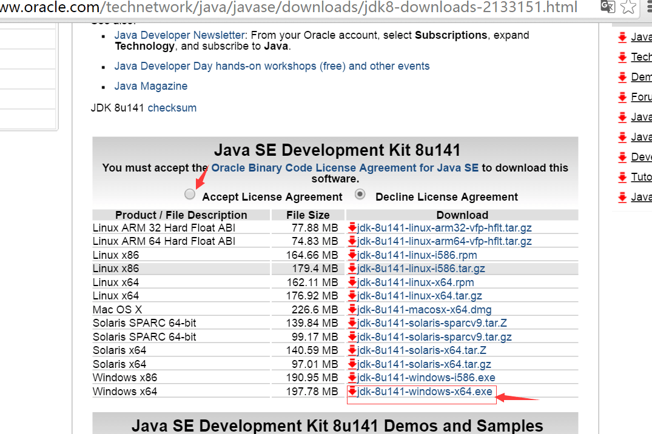Screen dimensions: 652x434
Task: Click red arrow icon beside sidebar Tech link
Action: [x=622, y=58]
